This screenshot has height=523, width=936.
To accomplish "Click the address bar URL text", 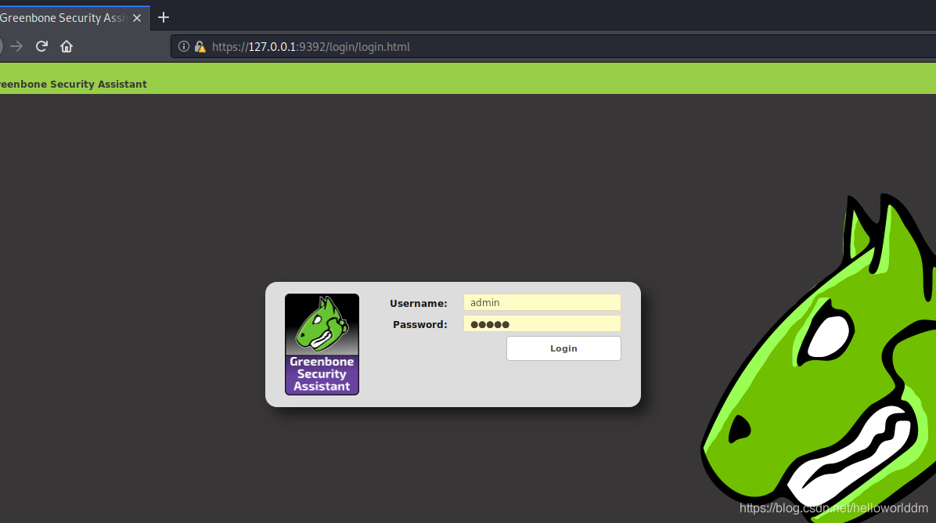I will [x=311, y=46].
